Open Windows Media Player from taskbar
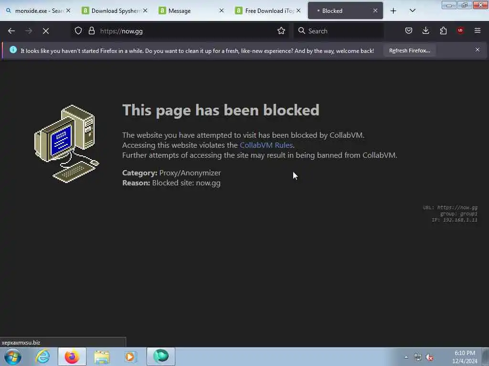489x366 pixels. point(131,357)
